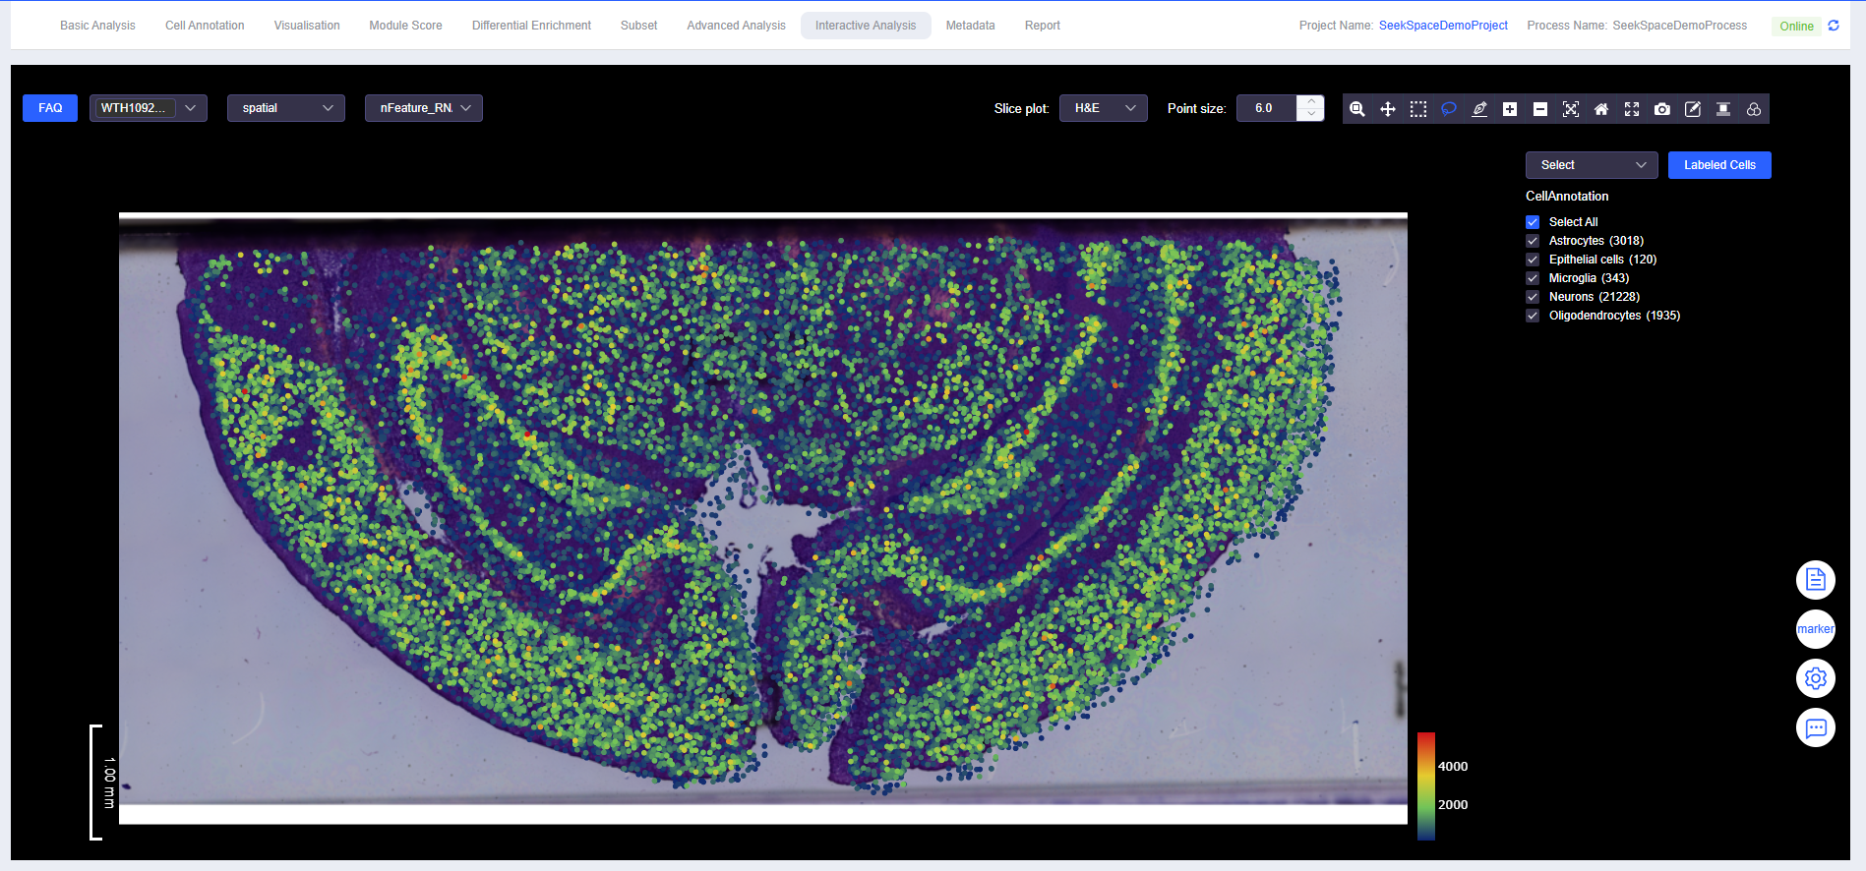Activate the box select tool
1866x871 pixels.
point(1417,109)
